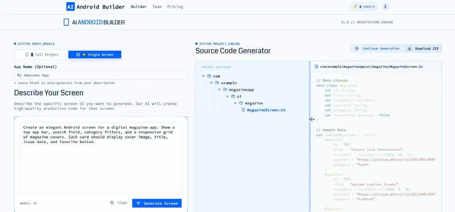Click the "// Sample Data" code comment
Image resolution: width=455 pixels, height=212 pixels.
(x=331, y=130)
